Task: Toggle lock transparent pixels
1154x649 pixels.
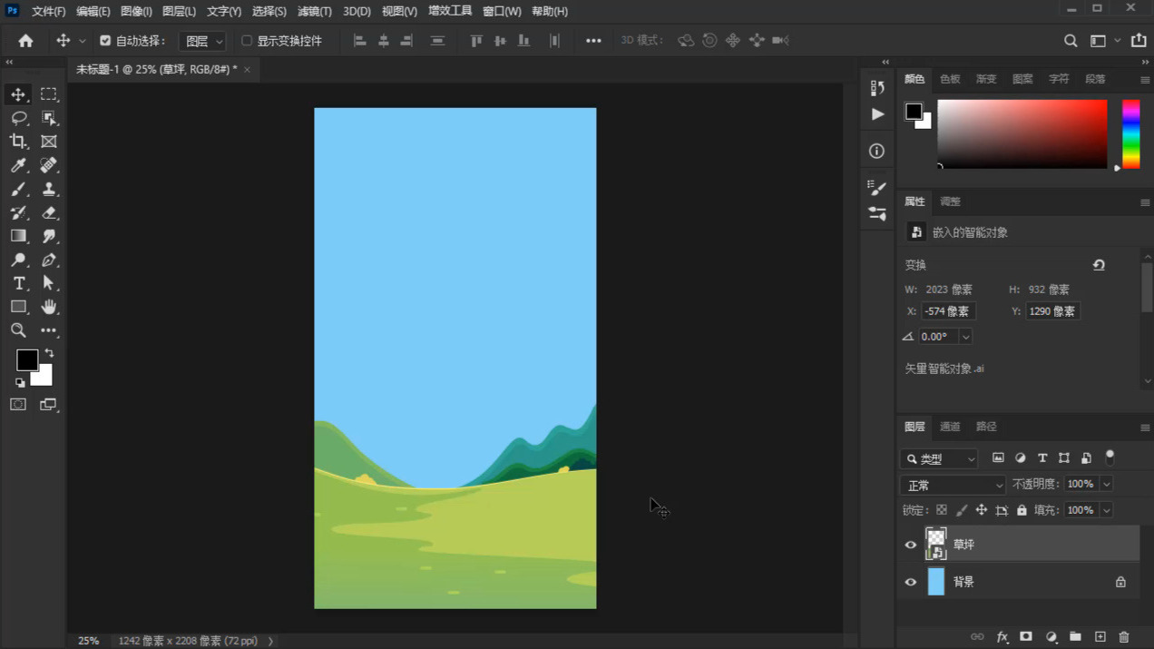Action: 942,510
